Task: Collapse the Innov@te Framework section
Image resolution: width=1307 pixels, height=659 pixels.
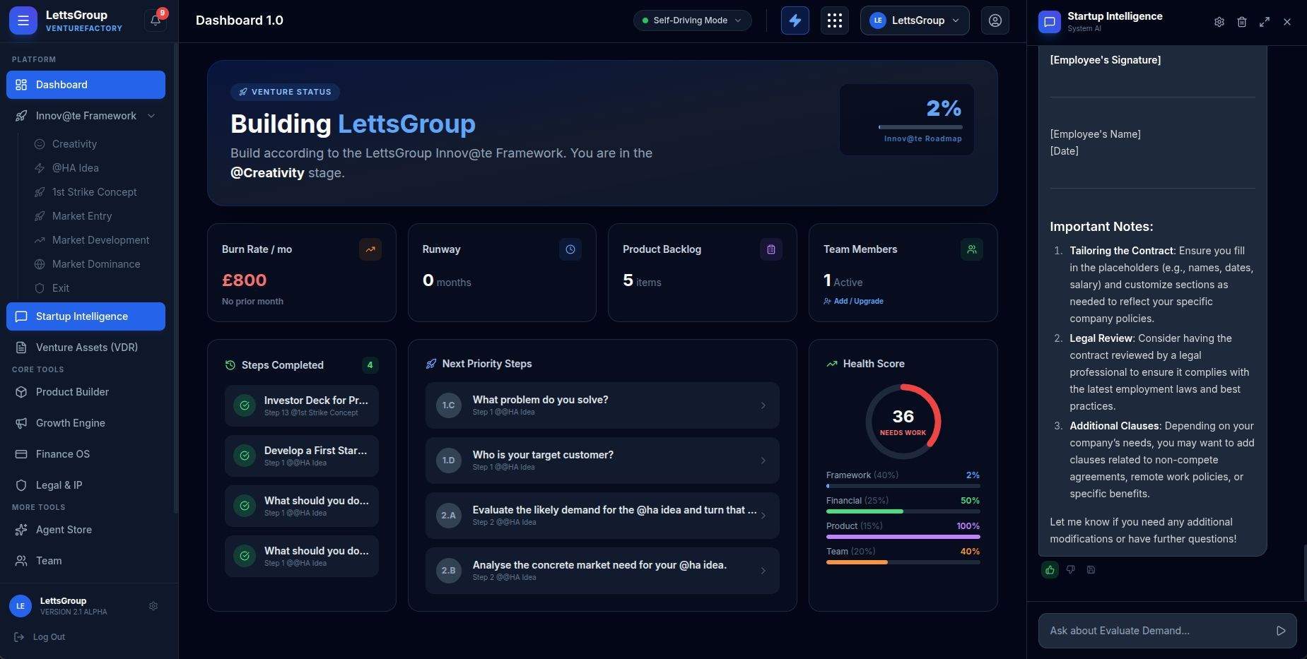Action: pos(151,115)
